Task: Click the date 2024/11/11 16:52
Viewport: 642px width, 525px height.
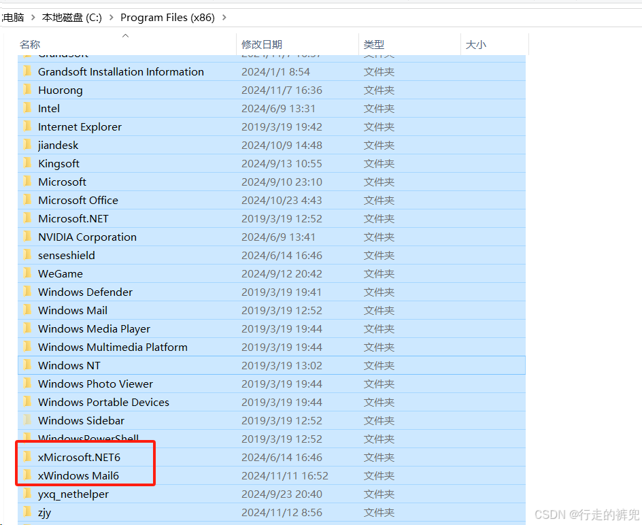Action: click(x=285, y=475)
